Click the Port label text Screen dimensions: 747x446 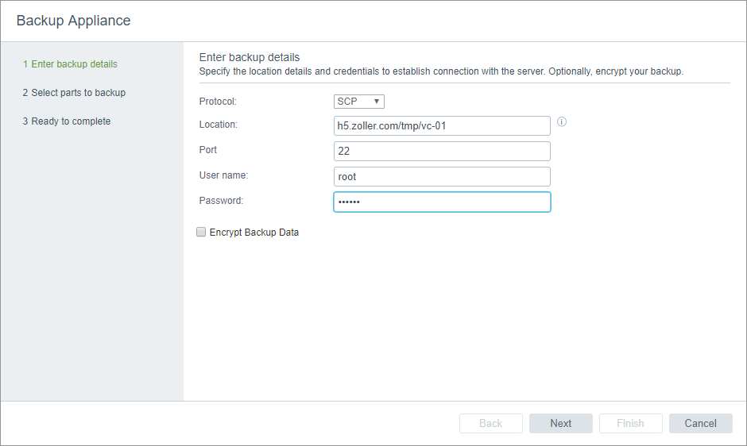click(208, 150)
